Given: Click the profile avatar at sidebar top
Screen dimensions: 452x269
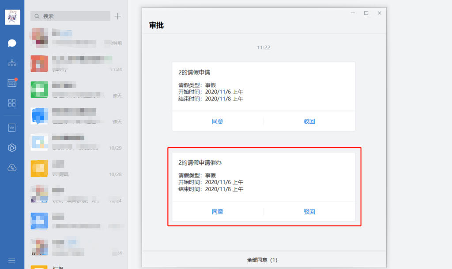Looking at the screenshot, I should click(x=12, y=17).
